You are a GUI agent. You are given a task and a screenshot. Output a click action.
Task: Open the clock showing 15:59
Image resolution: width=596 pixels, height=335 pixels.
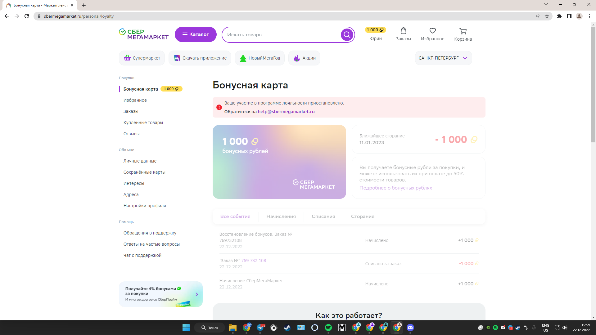click(581, 328)
